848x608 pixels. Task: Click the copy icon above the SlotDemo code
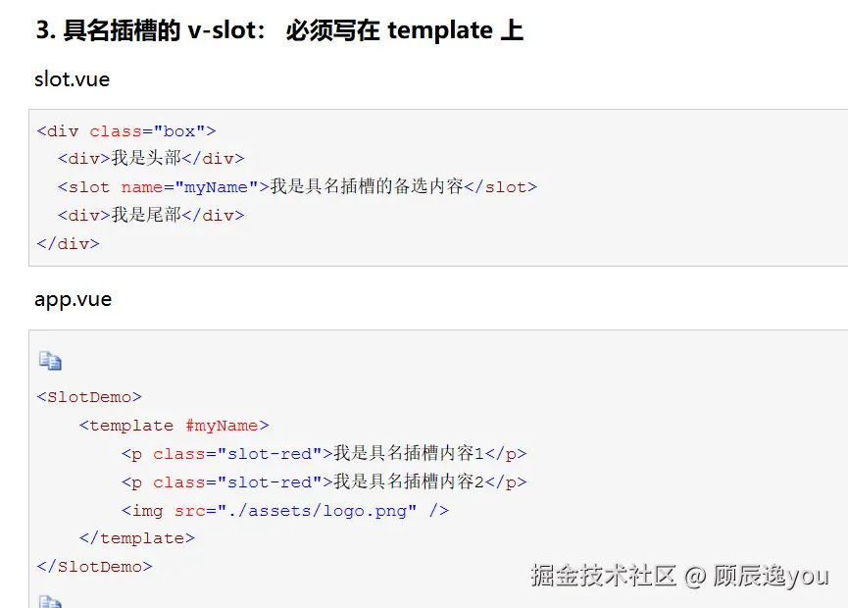(50, 361)
